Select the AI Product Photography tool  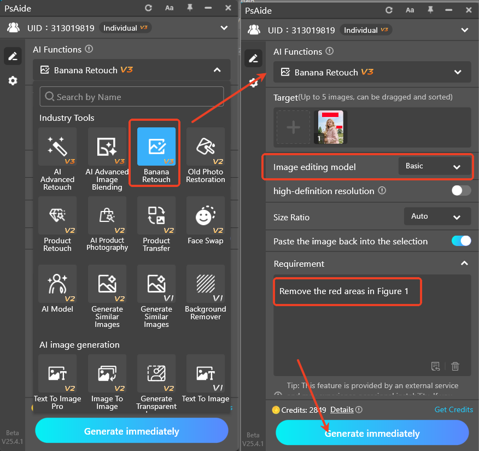(107, 219)
